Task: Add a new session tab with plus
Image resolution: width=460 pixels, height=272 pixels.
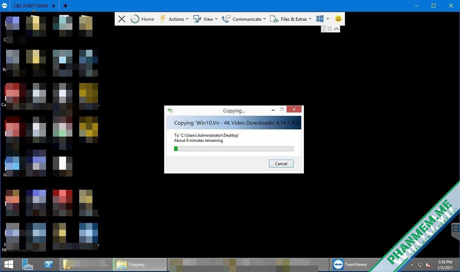Action: (65, 6)
